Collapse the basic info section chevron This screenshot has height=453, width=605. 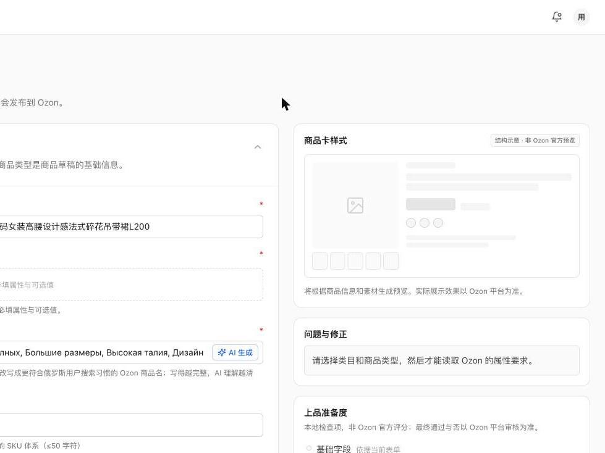258,147
